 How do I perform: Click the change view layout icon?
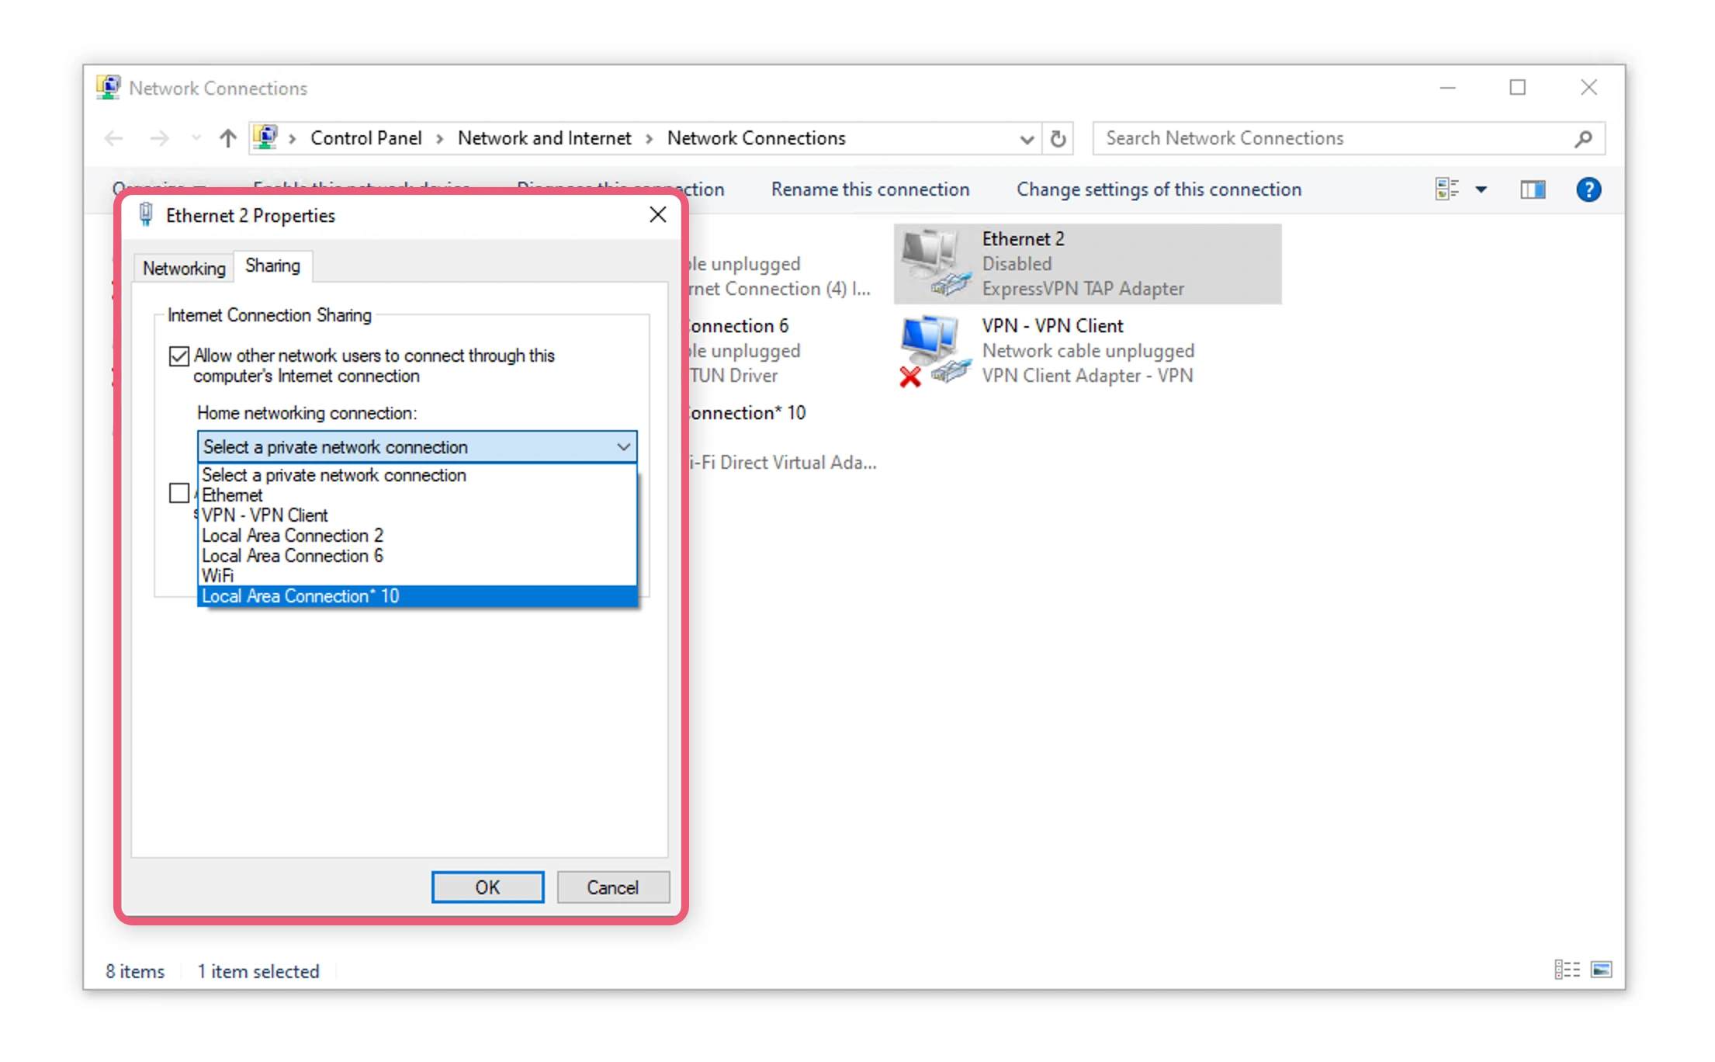click(x=1446, y=189)
